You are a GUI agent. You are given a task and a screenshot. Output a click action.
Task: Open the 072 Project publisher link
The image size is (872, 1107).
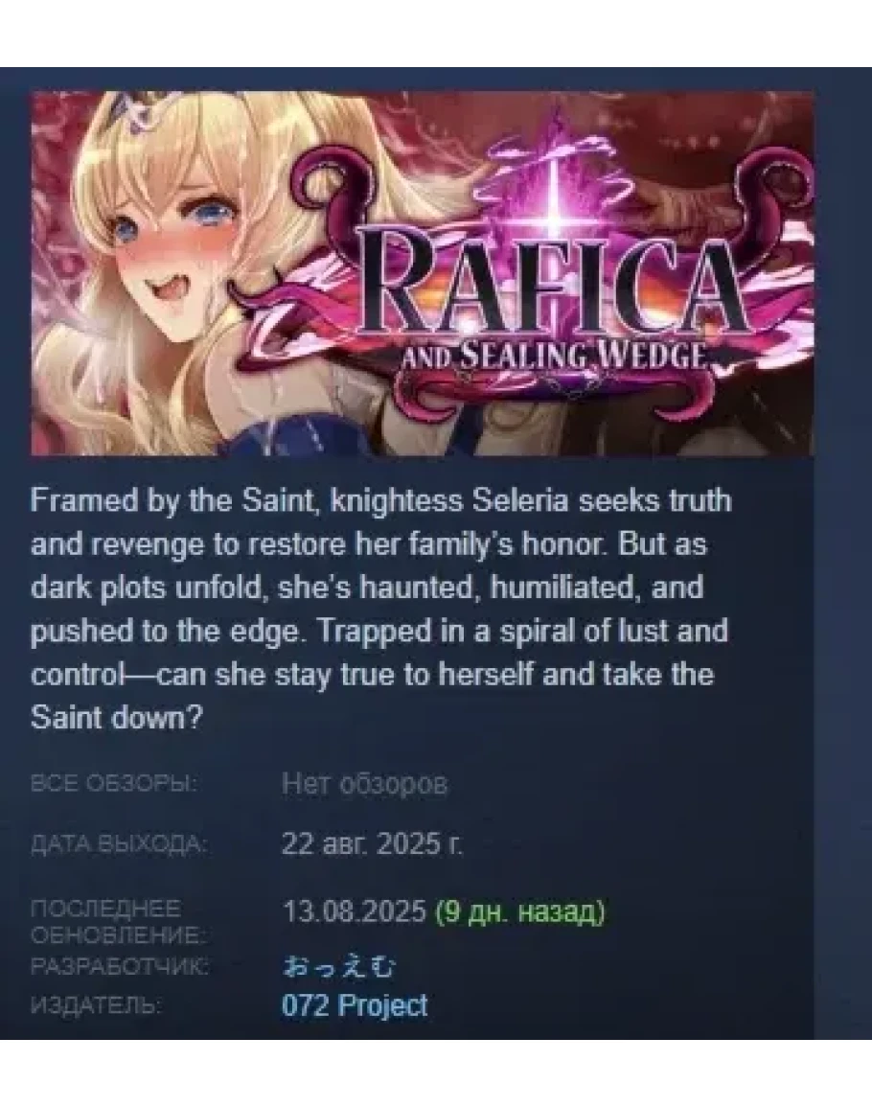click(x=355, y=1005)
